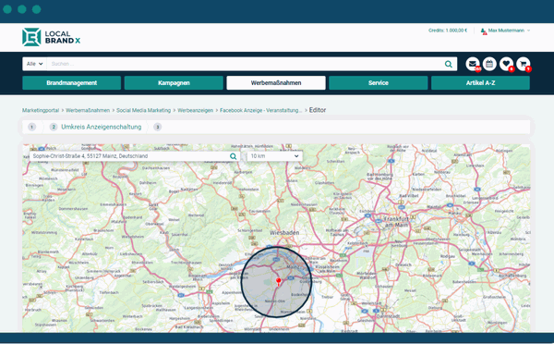This screenshot has height=344, width=554.
Task: Click the Werbeanzeigen breadcrumb link
Action: 196,110
